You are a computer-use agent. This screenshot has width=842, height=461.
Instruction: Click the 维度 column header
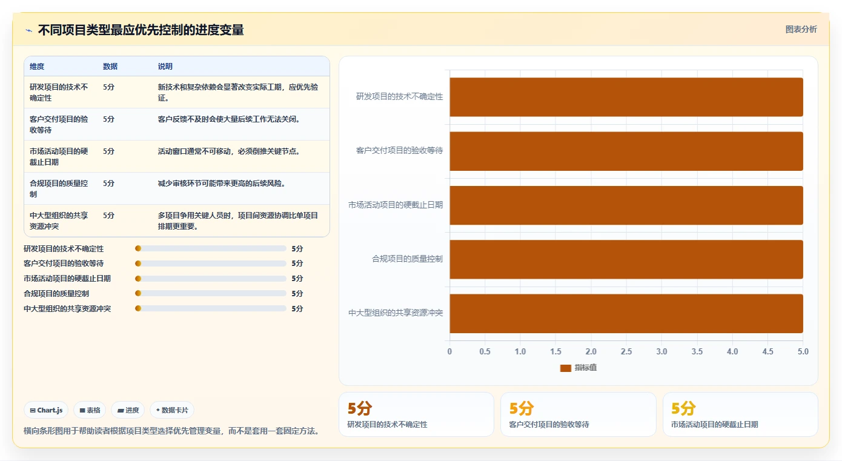[x=37, y=67]
